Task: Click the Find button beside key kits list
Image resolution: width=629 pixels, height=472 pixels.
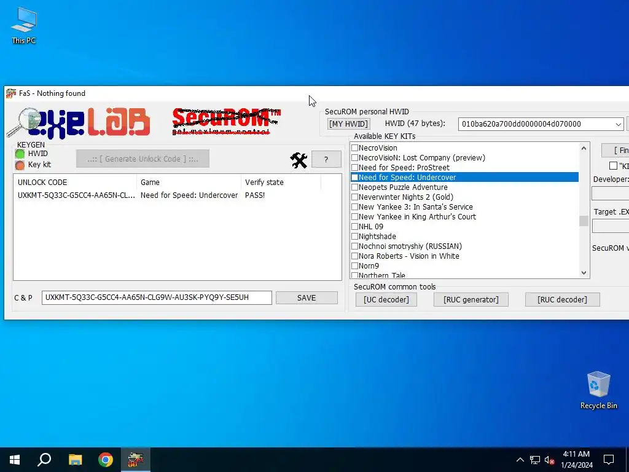Action: 615,151
